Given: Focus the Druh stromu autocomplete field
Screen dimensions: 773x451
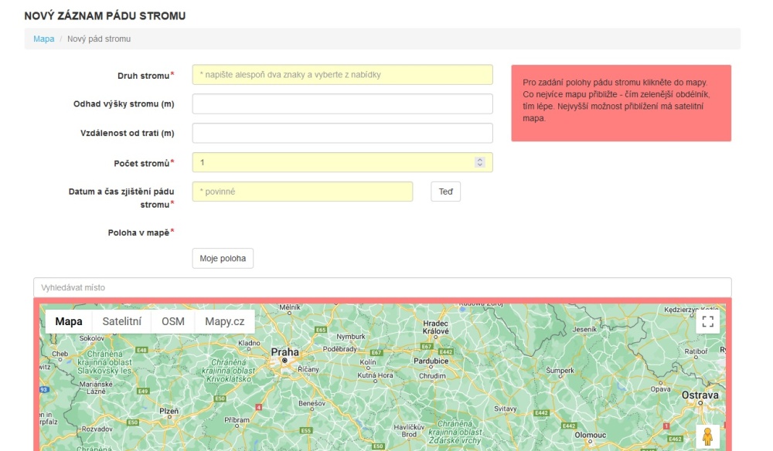Looking at the screenshot, I should click(342, 75).
